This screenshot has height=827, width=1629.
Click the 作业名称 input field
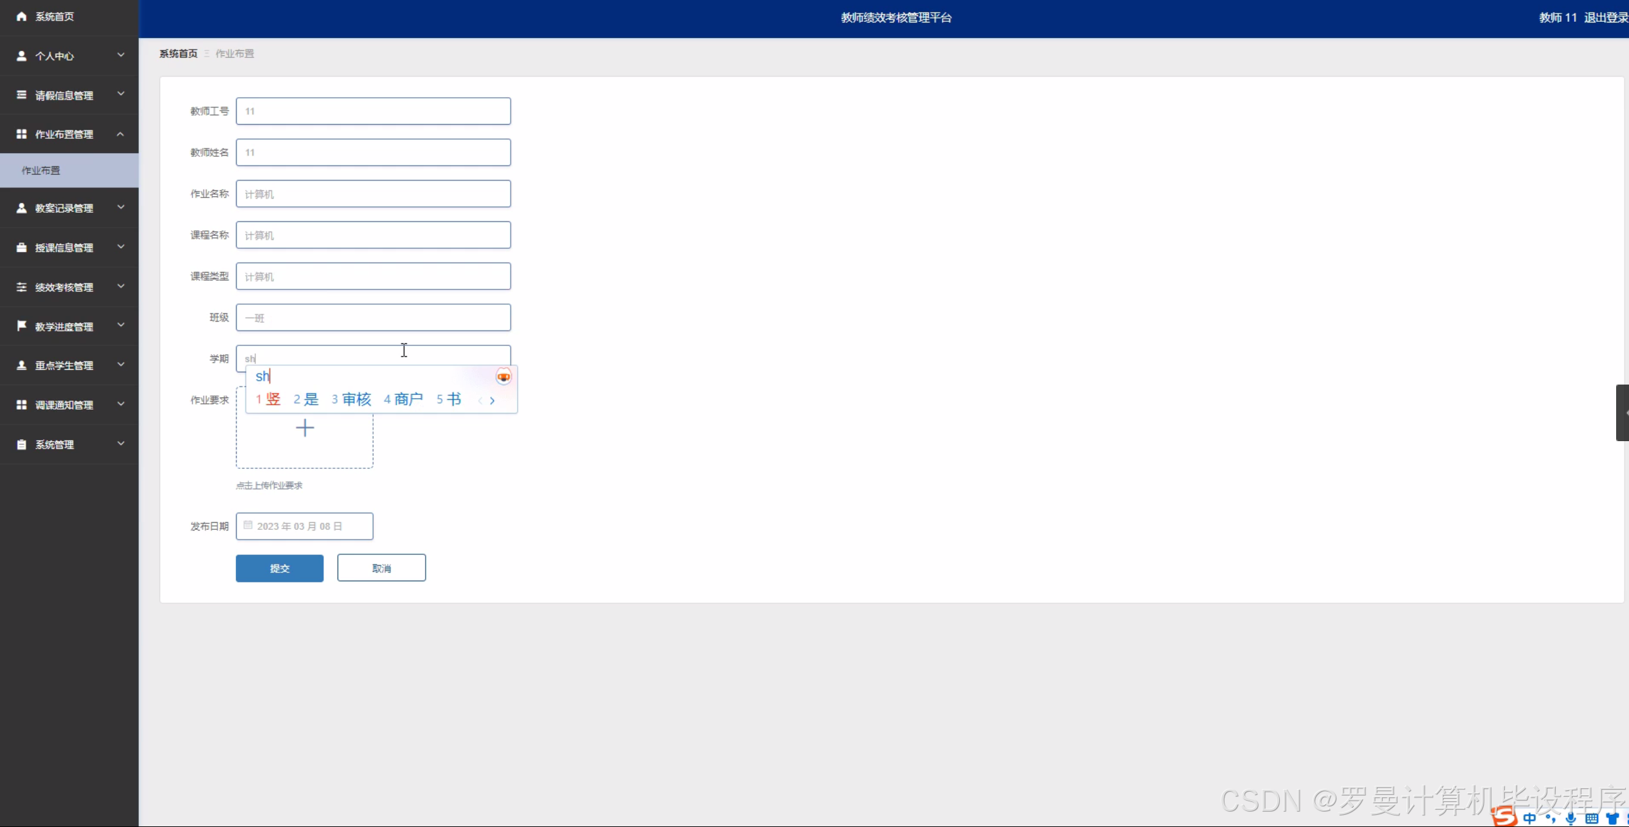(x=373, y=194)
